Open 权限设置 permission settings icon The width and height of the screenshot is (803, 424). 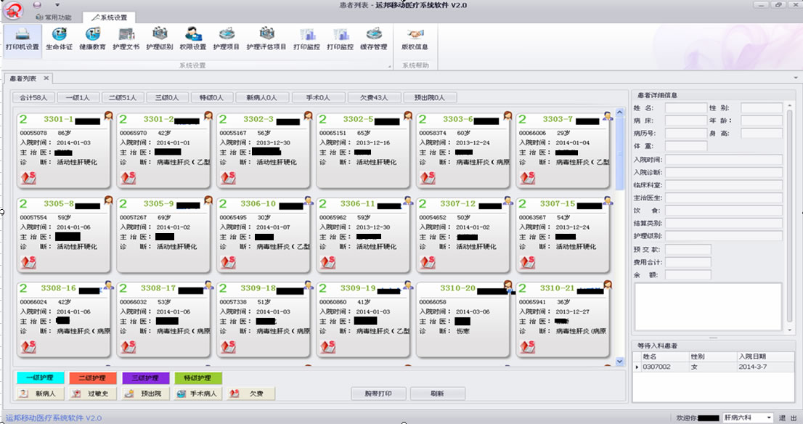(x=192, y=38)
